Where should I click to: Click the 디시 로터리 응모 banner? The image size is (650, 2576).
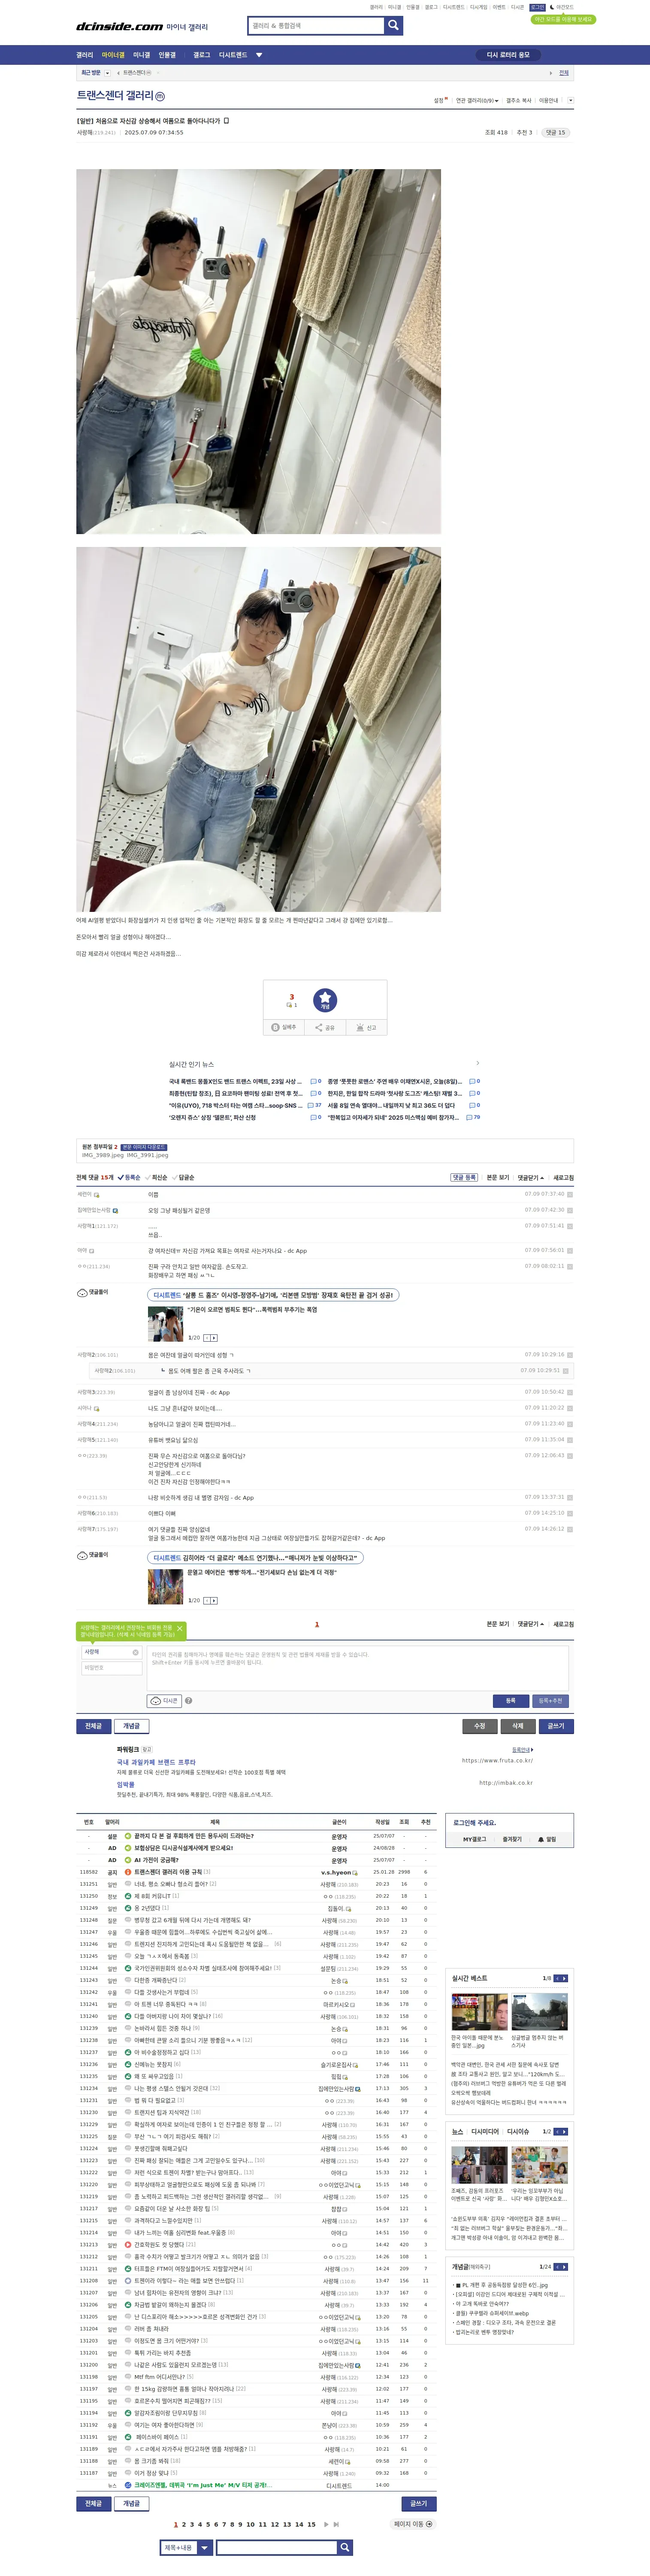tap(508, 55)
